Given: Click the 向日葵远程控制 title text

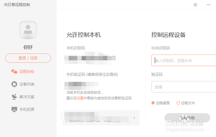Looking at the screenshot, I should click(x=17, y=5).
